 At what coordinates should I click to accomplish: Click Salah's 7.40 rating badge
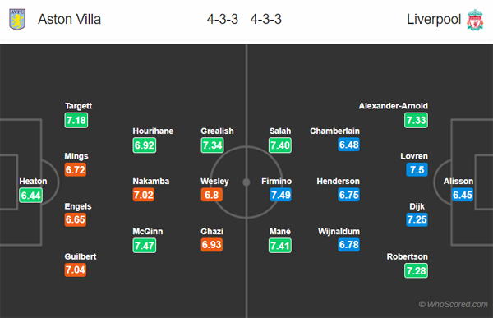(x=280, y=145)
